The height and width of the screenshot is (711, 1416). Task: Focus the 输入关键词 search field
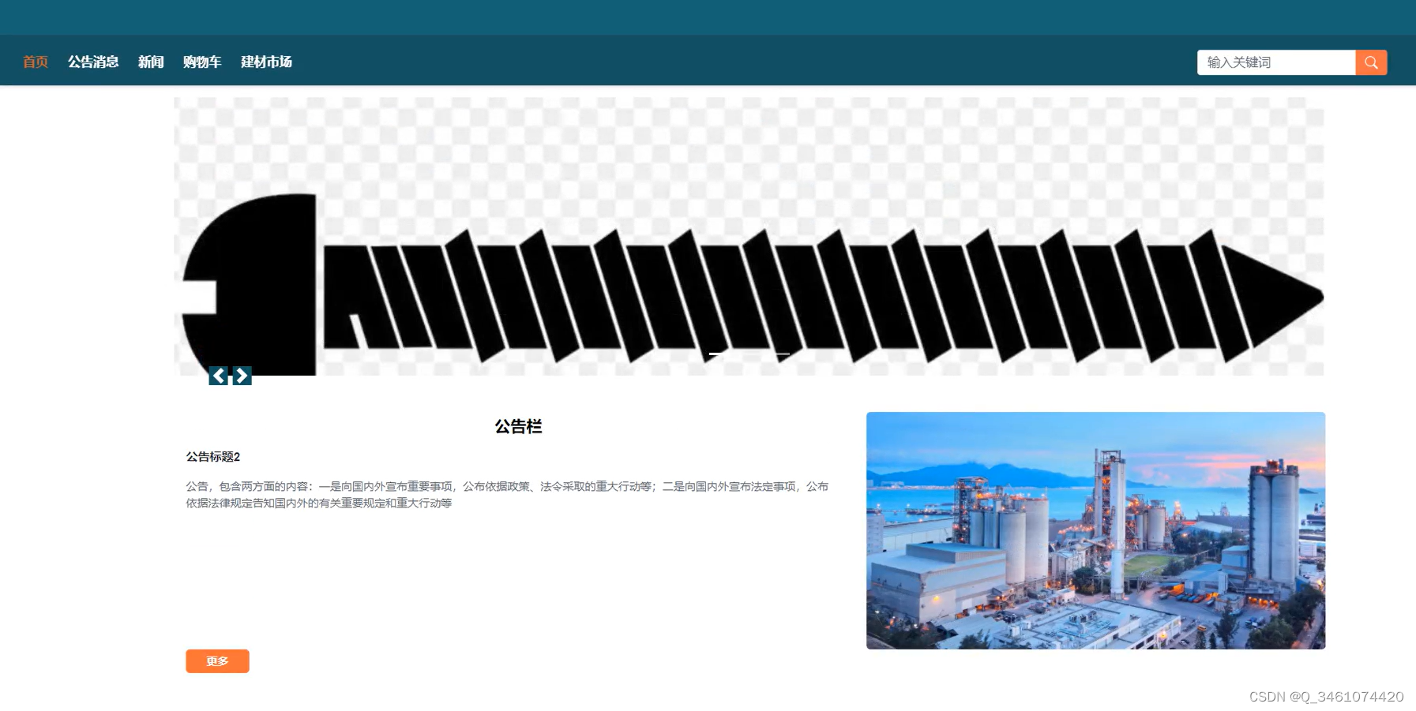point(1276,62)
